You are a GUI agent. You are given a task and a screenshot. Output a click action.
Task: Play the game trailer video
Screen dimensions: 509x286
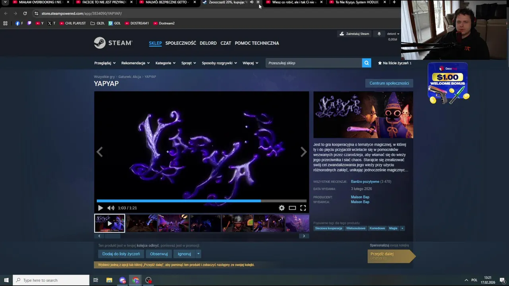pyautogui.click(x=100, y=208)
